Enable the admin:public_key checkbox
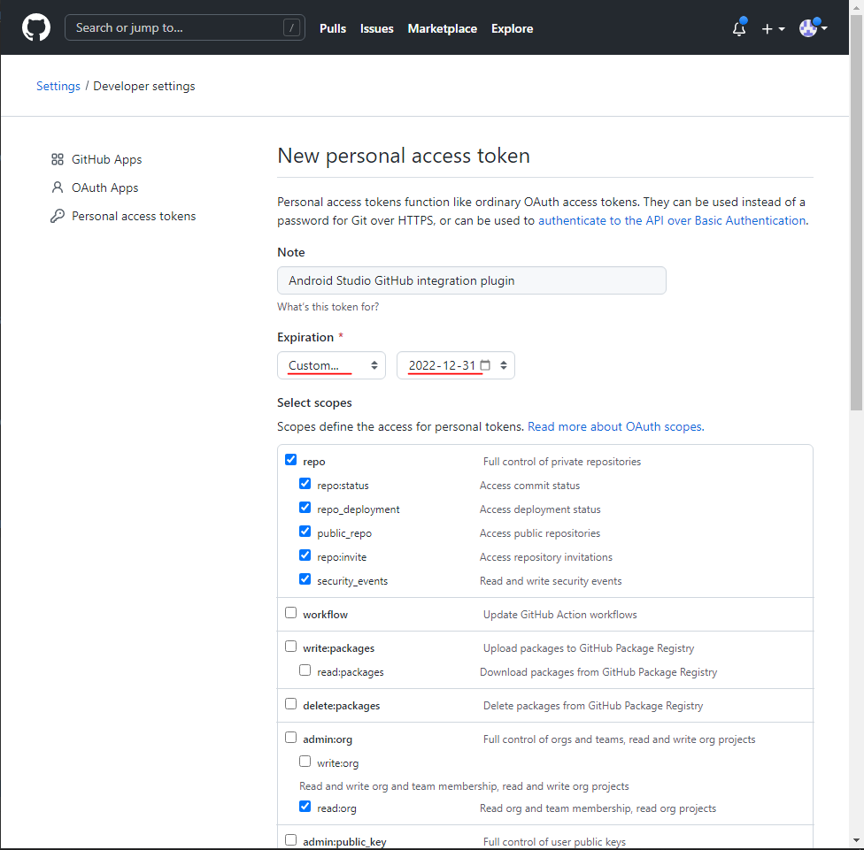The height and width of the screenshot is (850, 864). click(x=291, y=840)
